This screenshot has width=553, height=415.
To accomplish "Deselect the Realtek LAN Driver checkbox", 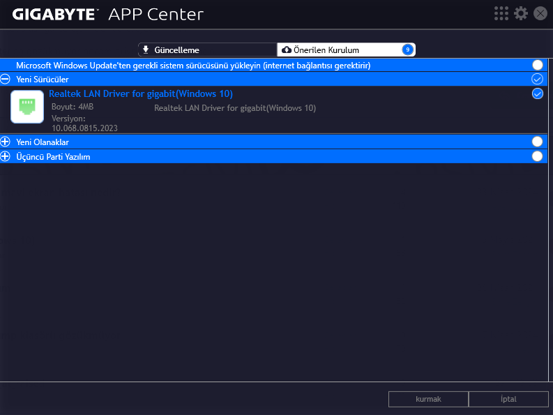I will pos(537,93).
